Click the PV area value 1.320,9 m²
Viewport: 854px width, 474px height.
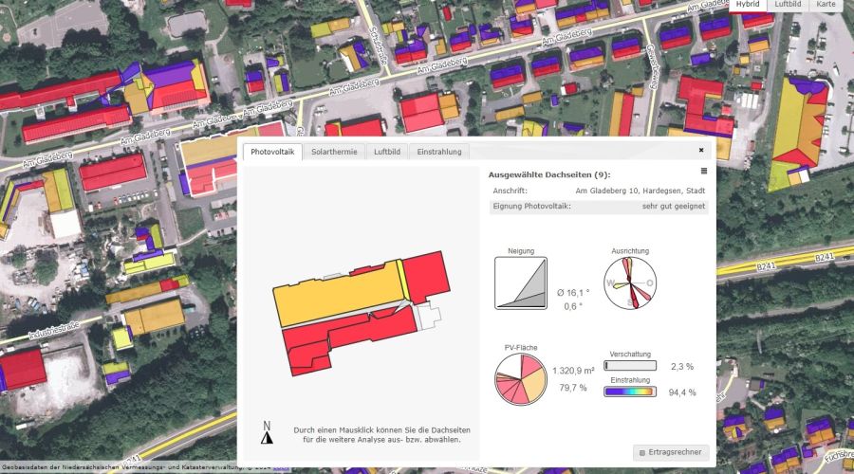coord(573,371)
